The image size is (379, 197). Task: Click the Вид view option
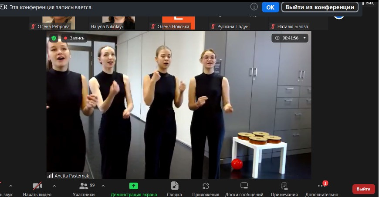(x=369, y=3)
